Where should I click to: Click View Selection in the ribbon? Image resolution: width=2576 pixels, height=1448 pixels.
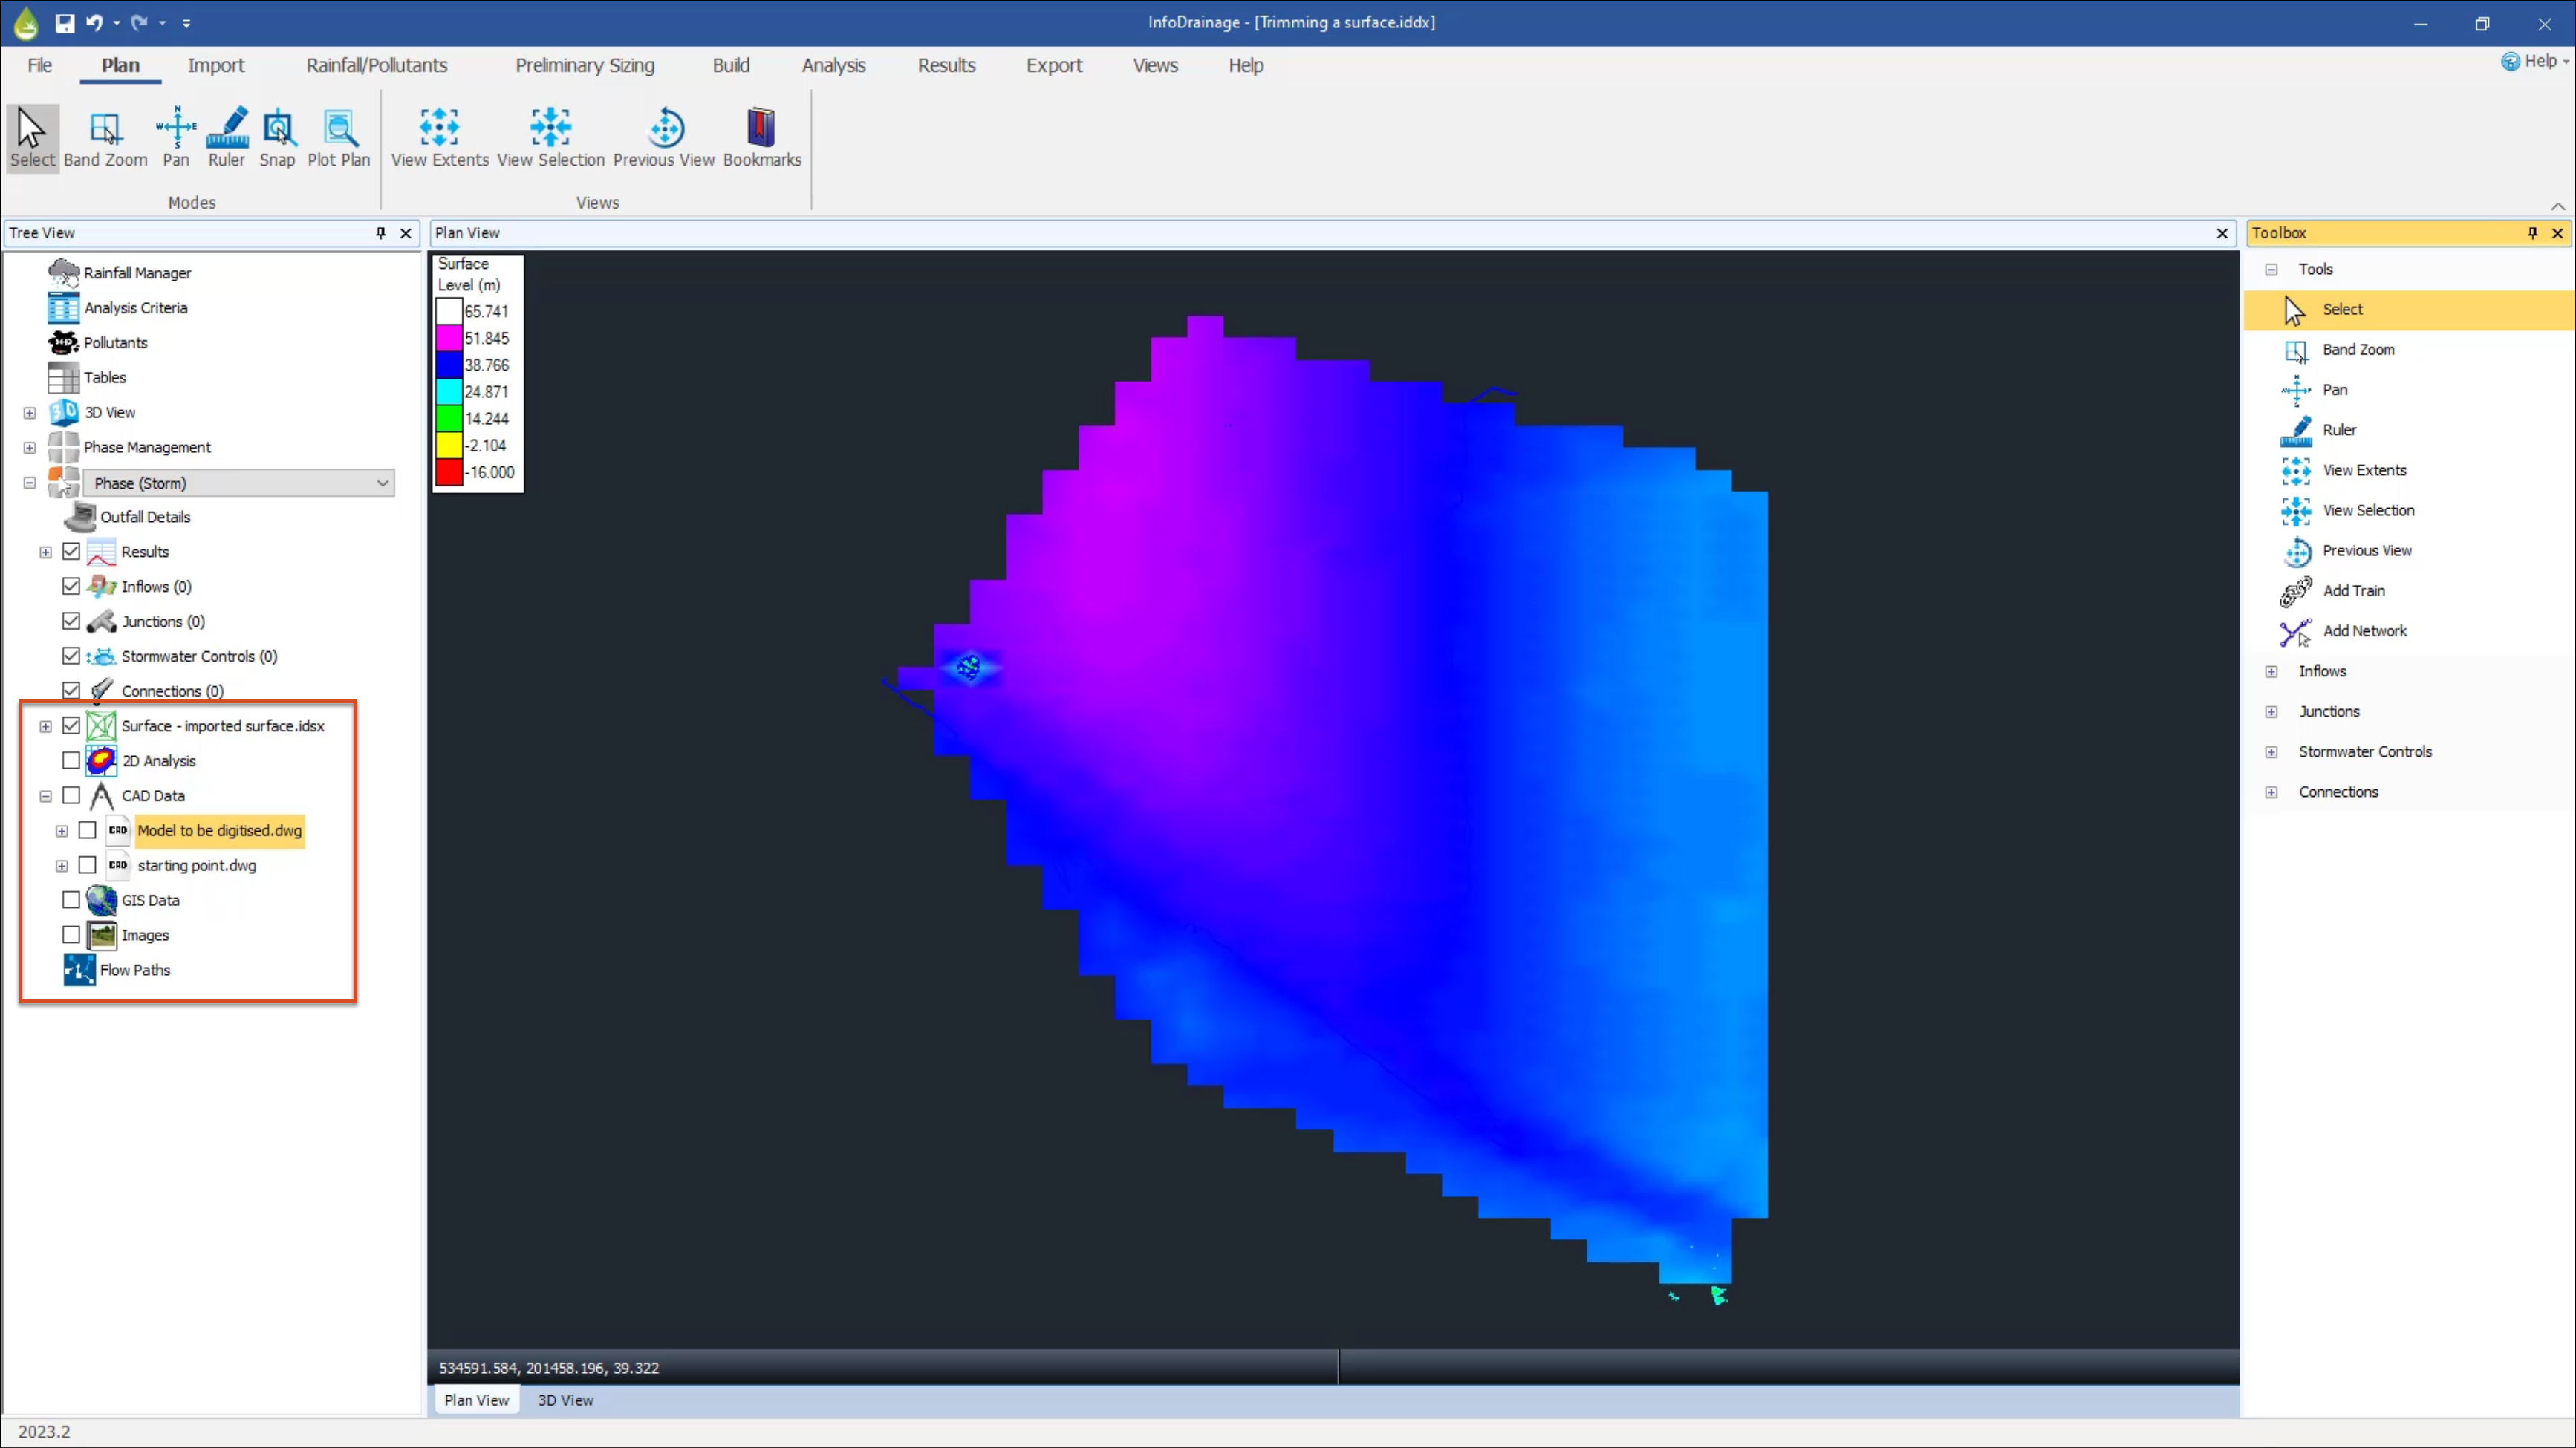pyautogui.click(x=551, y=138)
